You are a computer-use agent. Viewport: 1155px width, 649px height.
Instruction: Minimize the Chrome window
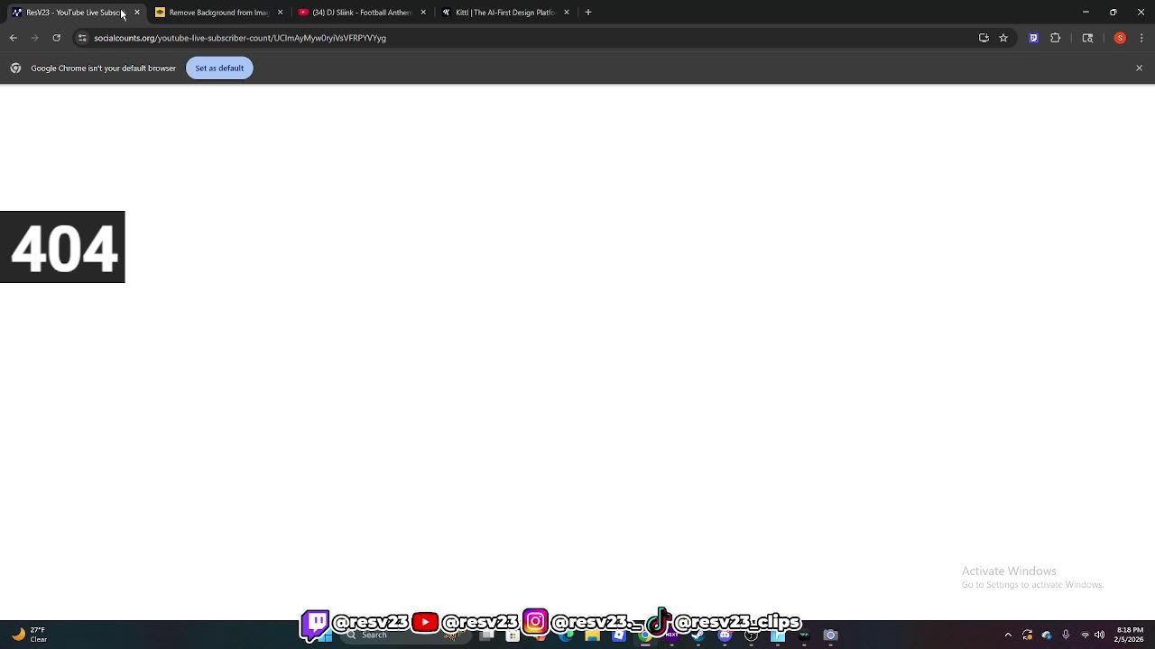coord(1086,13)
